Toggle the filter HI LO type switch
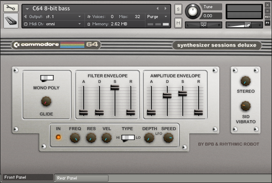Image resolution: width=272 pixels, height=183 pixels. (127, 138)
